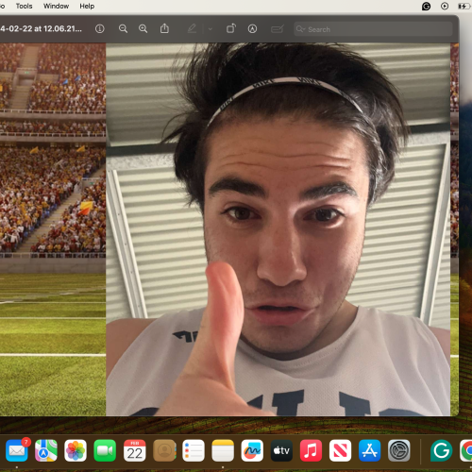
Task: Expand the highlight color dropdown arrow
Action: pyautogui.click(x=211, y=29)
